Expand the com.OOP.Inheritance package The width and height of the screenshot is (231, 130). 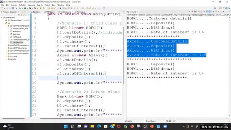pyautogui.click(x=6, y=48)
